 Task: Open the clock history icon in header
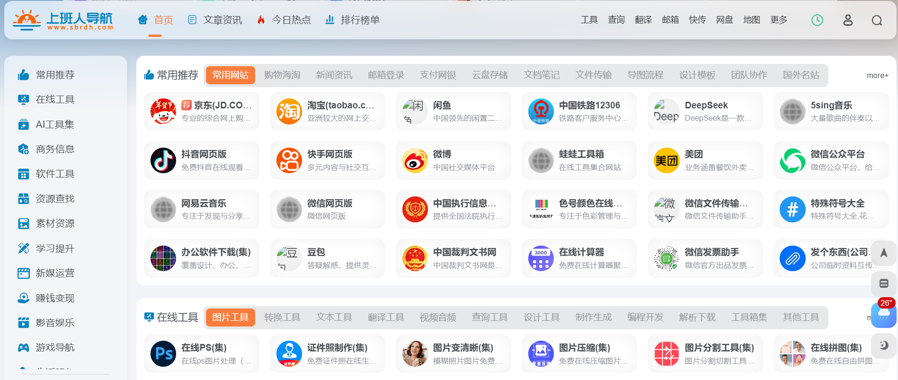tap(817, 20)
